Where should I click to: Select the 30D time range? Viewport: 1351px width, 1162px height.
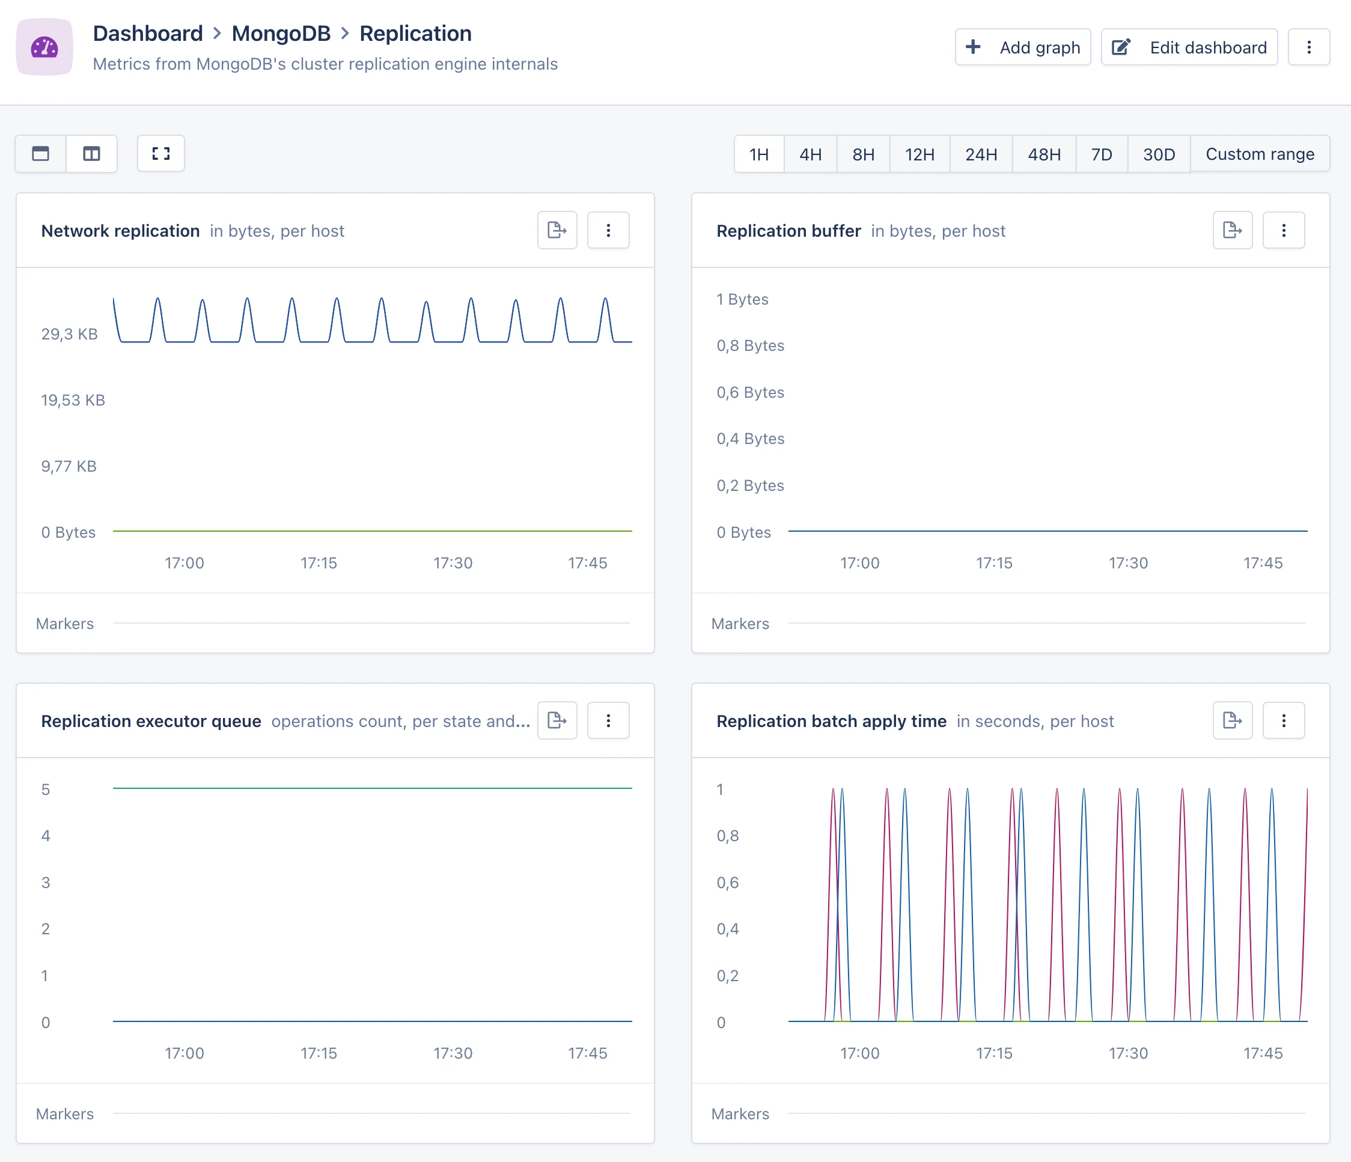(x=1159, y=154)
